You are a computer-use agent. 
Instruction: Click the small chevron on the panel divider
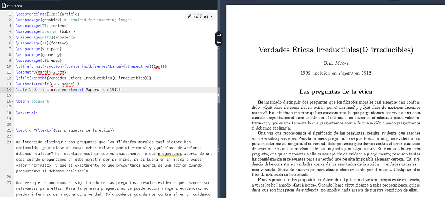(219, 95)
